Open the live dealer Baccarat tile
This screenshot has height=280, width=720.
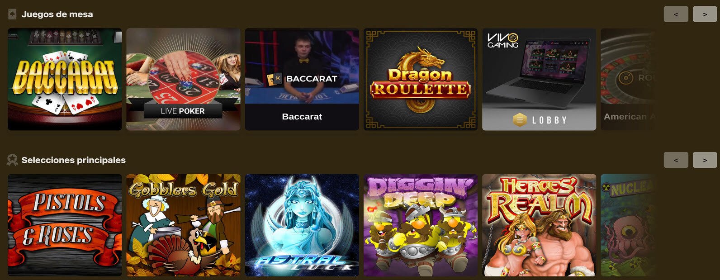click(x=302, y=80)
